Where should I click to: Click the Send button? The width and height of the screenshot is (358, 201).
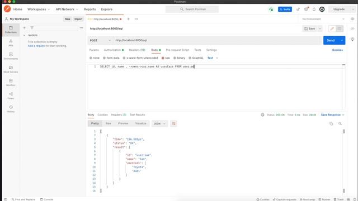331,40
